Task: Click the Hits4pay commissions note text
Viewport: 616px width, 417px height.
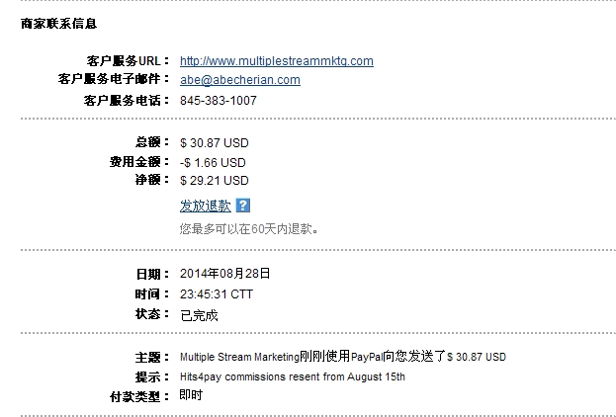Action: pyautogui.click(x=293, y=376)
